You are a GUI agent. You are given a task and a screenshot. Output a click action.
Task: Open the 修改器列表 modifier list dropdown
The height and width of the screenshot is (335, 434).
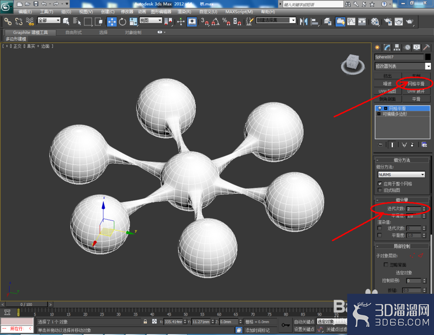(403, 66)
